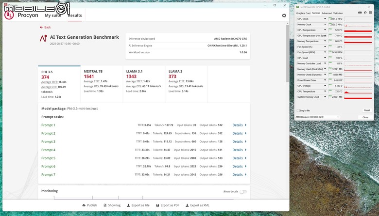Select the LLAMA 3.1 results card
The width and height of the screenshot is (379, 216).
point(144,84)
